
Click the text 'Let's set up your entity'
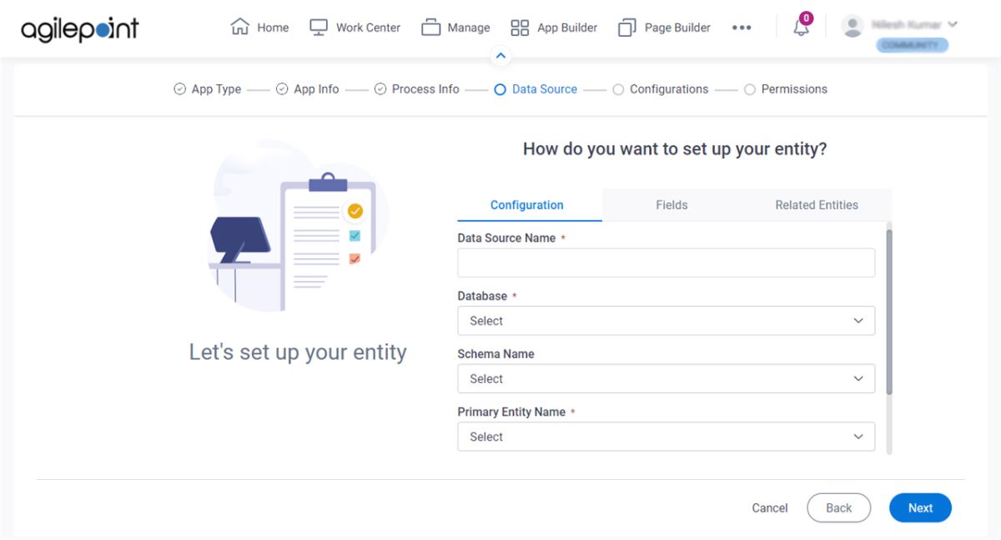[298, 352]
